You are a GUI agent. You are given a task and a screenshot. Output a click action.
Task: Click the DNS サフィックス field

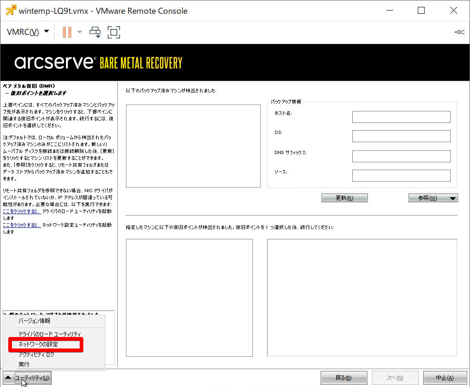coord(401,156)
